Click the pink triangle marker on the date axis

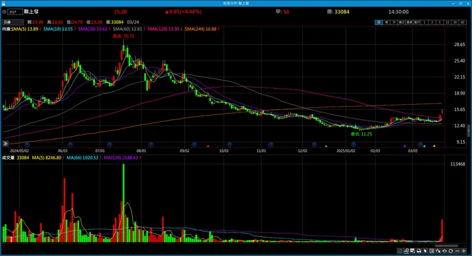point(208,146)
